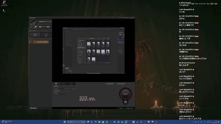221x124 pixels.
Task: Switch to the streaming tab beside record
Action: tap(64, 84)
